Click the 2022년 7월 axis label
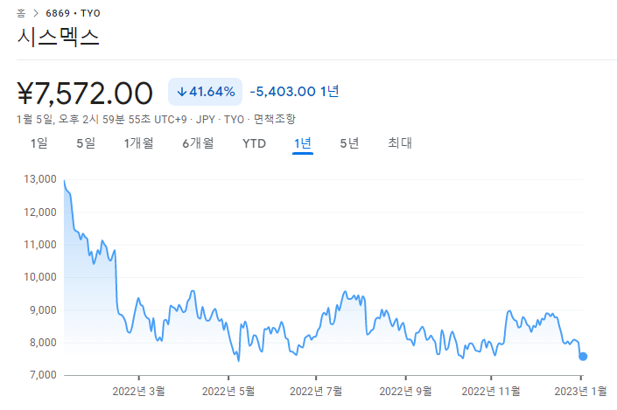 [x=316, y=392]
